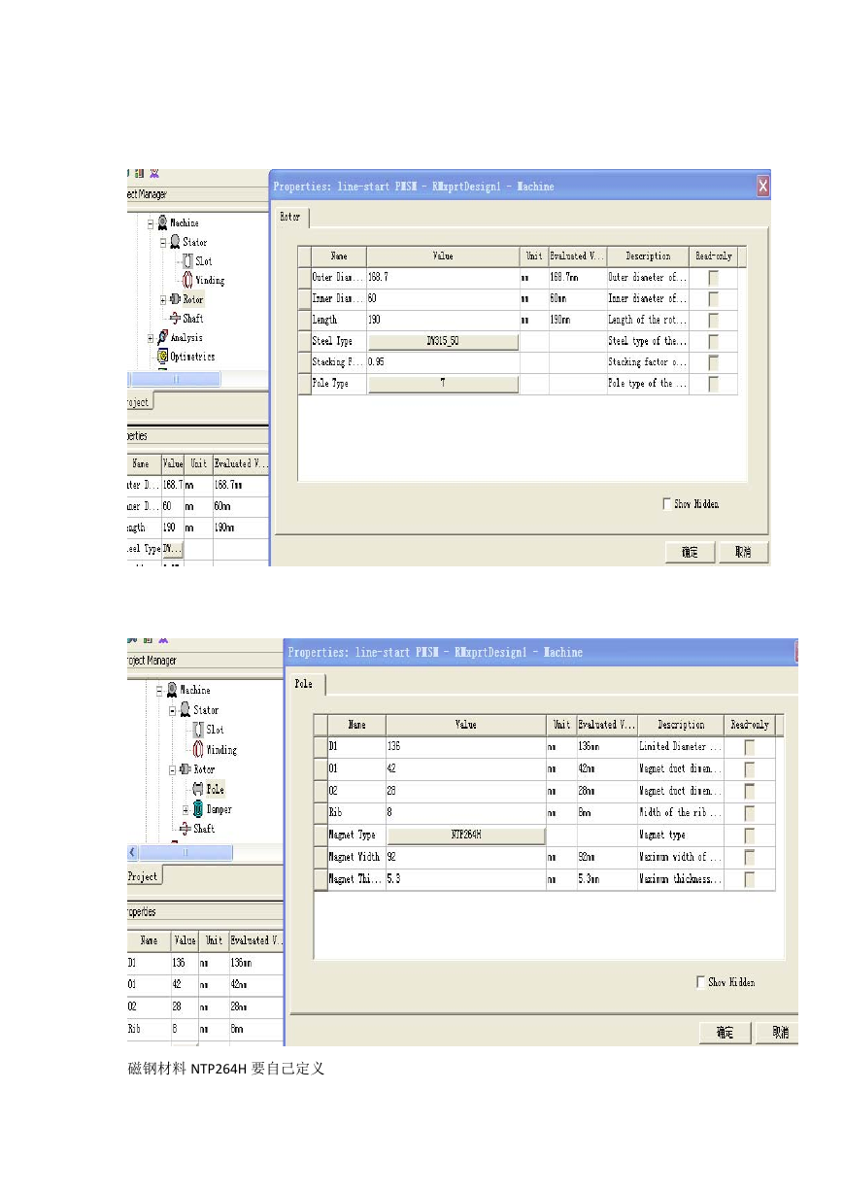Select the Slot icon in the tree beside the Pole dialog
Screen dimensions: 844x1193
pyautogui.click(x=198, y=730)
